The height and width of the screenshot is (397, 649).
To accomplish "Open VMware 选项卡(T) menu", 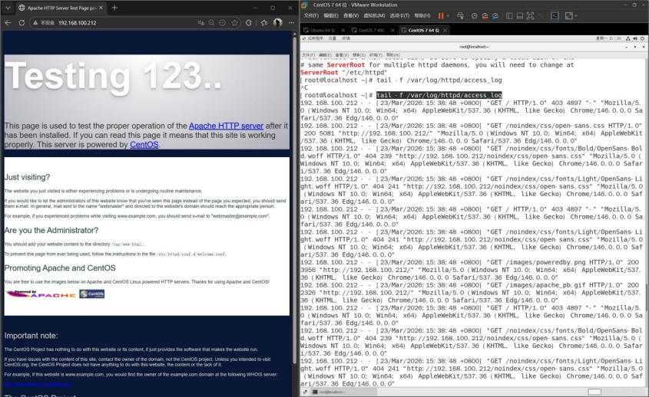I will pos(399,15).
